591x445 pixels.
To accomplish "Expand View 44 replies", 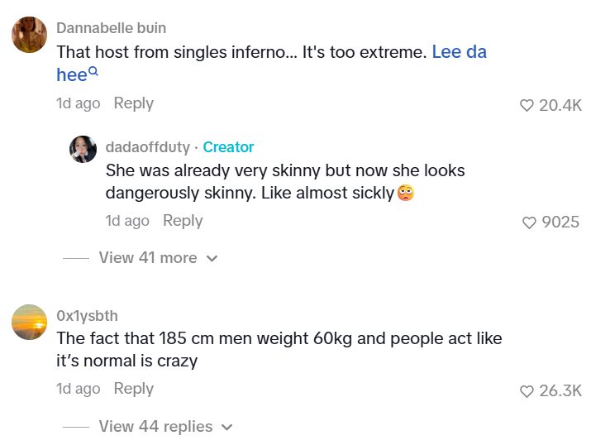I will 165,427.
